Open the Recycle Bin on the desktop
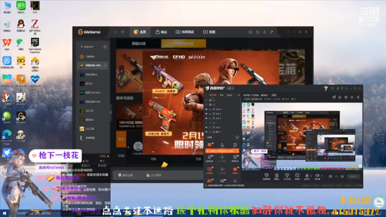386x217 pixels. pyautogui.click(x=7, y=26)
